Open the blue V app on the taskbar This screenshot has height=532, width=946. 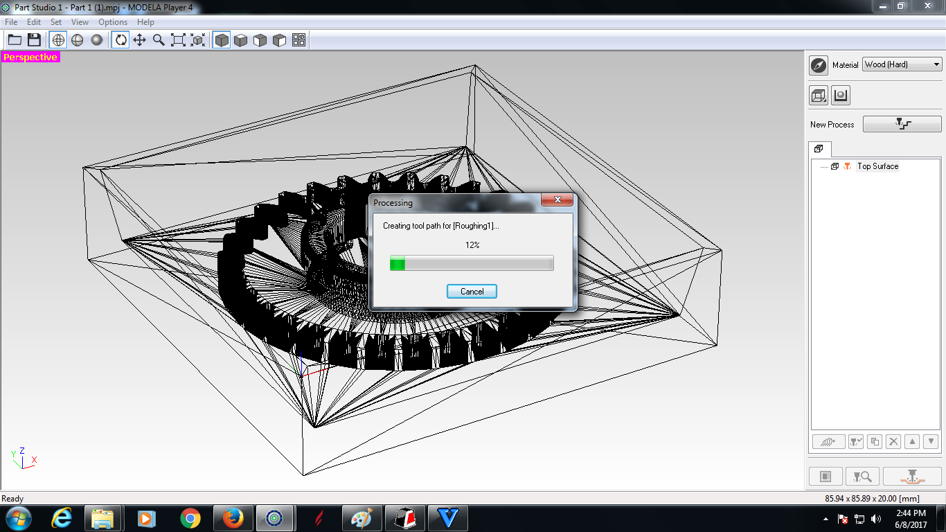pyautogui.click(x=448, y=518)
